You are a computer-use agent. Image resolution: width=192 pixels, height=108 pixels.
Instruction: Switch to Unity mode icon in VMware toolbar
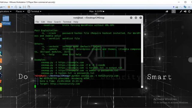29,7
